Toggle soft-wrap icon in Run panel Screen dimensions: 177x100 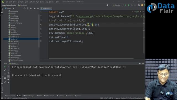click(8, 73)
